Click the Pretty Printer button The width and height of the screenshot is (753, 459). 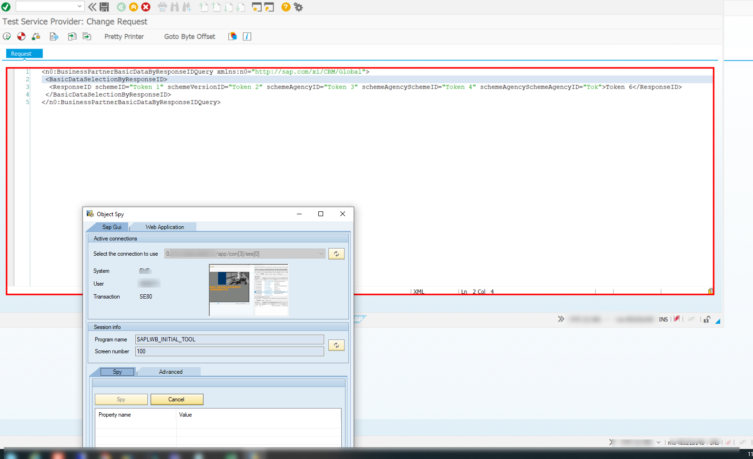click(124, 37)
